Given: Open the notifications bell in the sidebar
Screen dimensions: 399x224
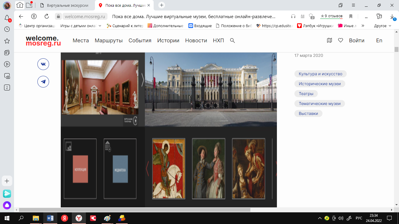Looking at the screenshot, I should (x=7, y=18).
